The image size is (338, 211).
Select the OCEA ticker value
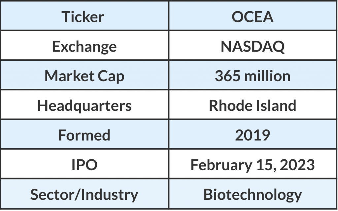pyautogui.click(x=253, y=17)
